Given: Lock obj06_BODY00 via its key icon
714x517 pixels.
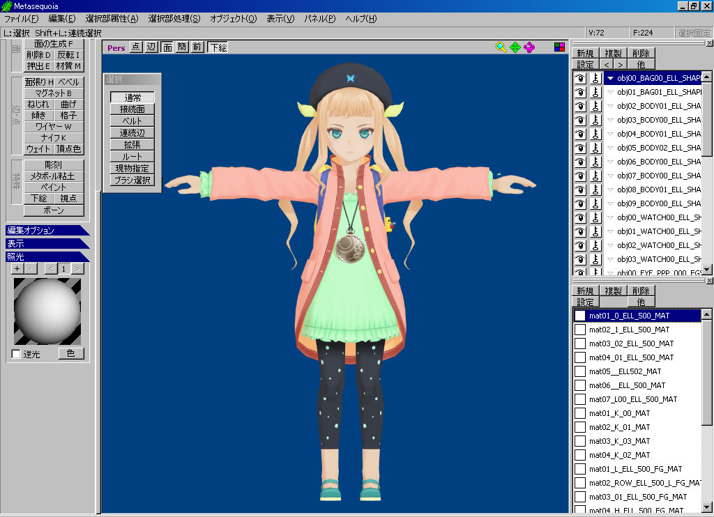Looking at the screenshot, I should click(x=595, y=162).
